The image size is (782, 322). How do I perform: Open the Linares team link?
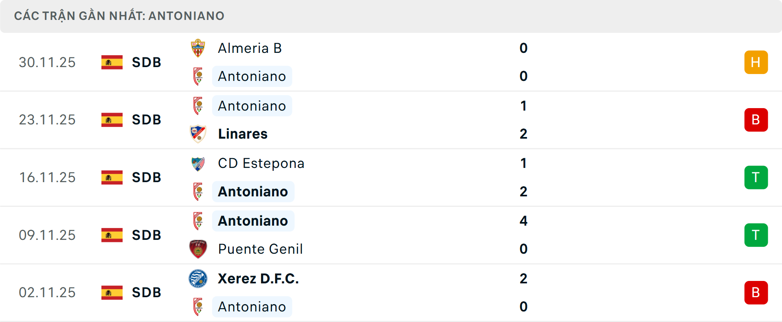coord(243,134)
